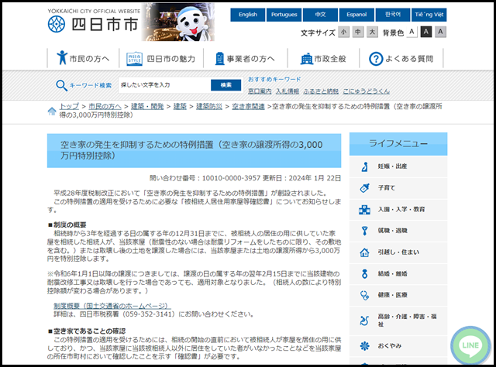Open the よくある質問 menu
496x367 pixels.
click(x=401, y=58)
